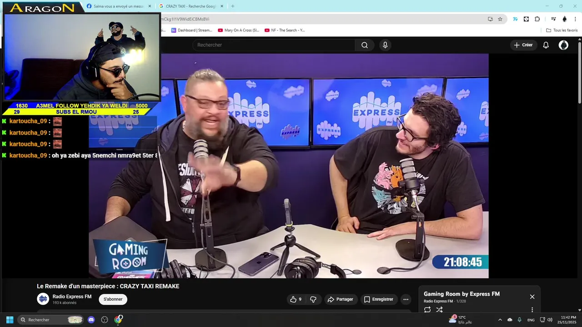This screenshot has width=582, height=327.
Task: Open YouTube notifications bell
Action: pyautogui.click(x=546, y=45)
